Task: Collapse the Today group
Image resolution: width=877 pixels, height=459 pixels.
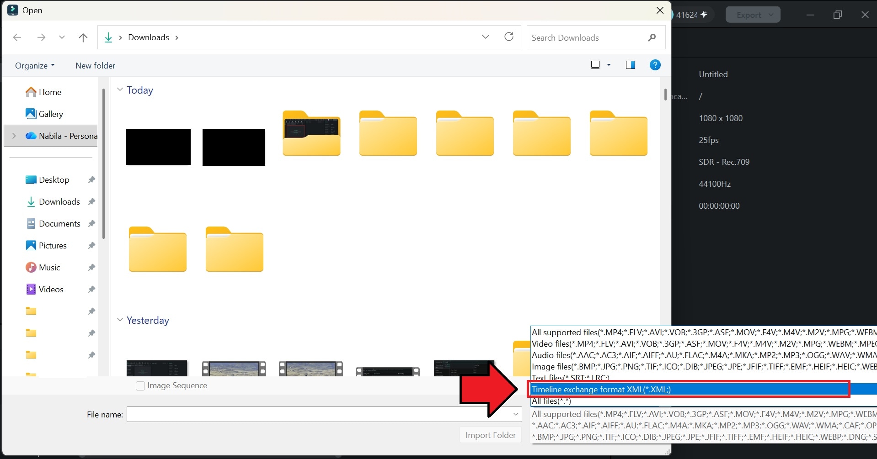Action: pos(120,90)
